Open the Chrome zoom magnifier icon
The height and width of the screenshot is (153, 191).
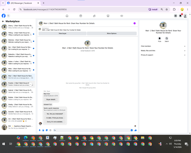(x=162, y=10)
